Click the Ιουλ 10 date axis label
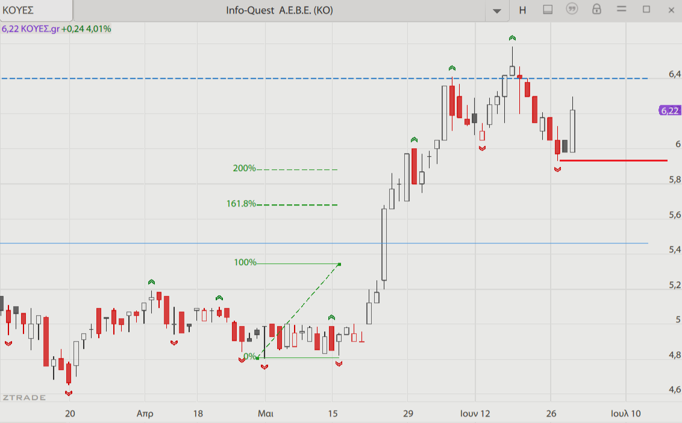Screen dimensions: 682x423 (625, 413)
